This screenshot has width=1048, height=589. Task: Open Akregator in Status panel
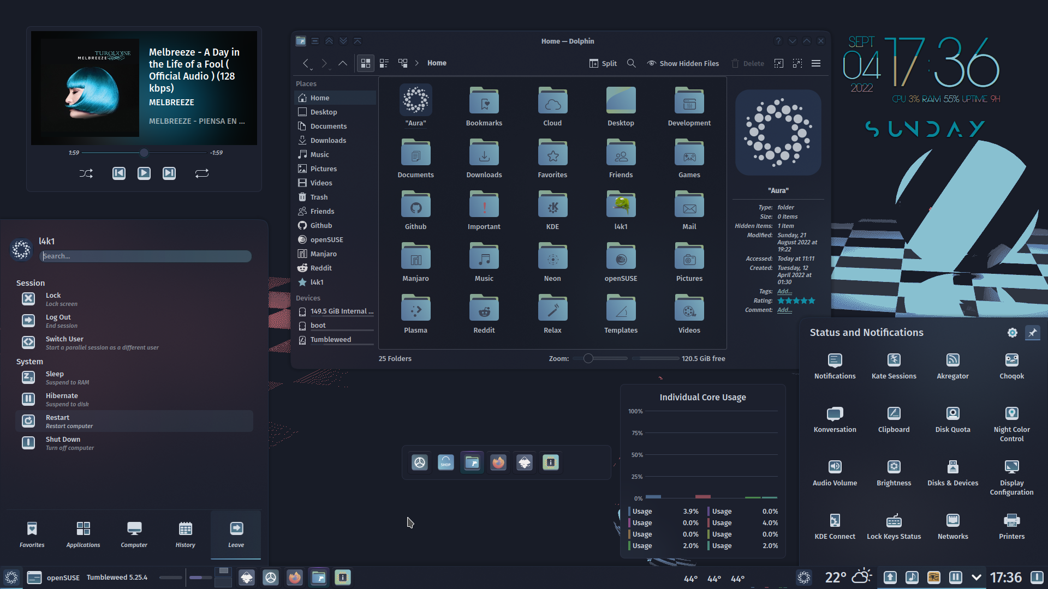(953, 366)
